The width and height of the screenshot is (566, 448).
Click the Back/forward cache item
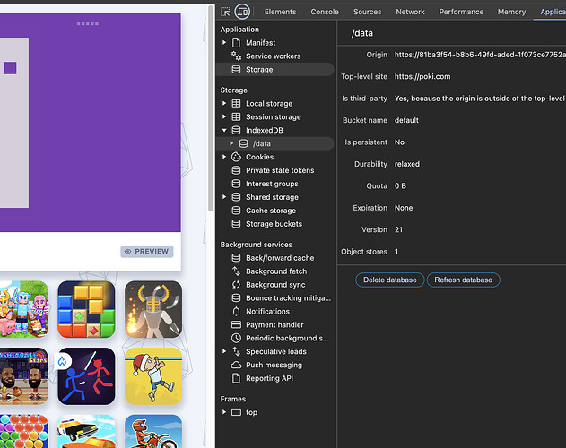[x=279, y=258]
